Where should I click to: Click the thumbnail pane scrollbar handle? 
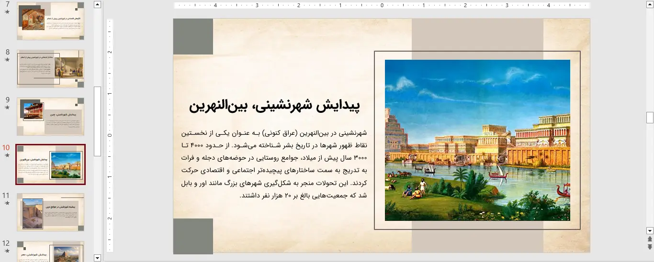point(98,121)
